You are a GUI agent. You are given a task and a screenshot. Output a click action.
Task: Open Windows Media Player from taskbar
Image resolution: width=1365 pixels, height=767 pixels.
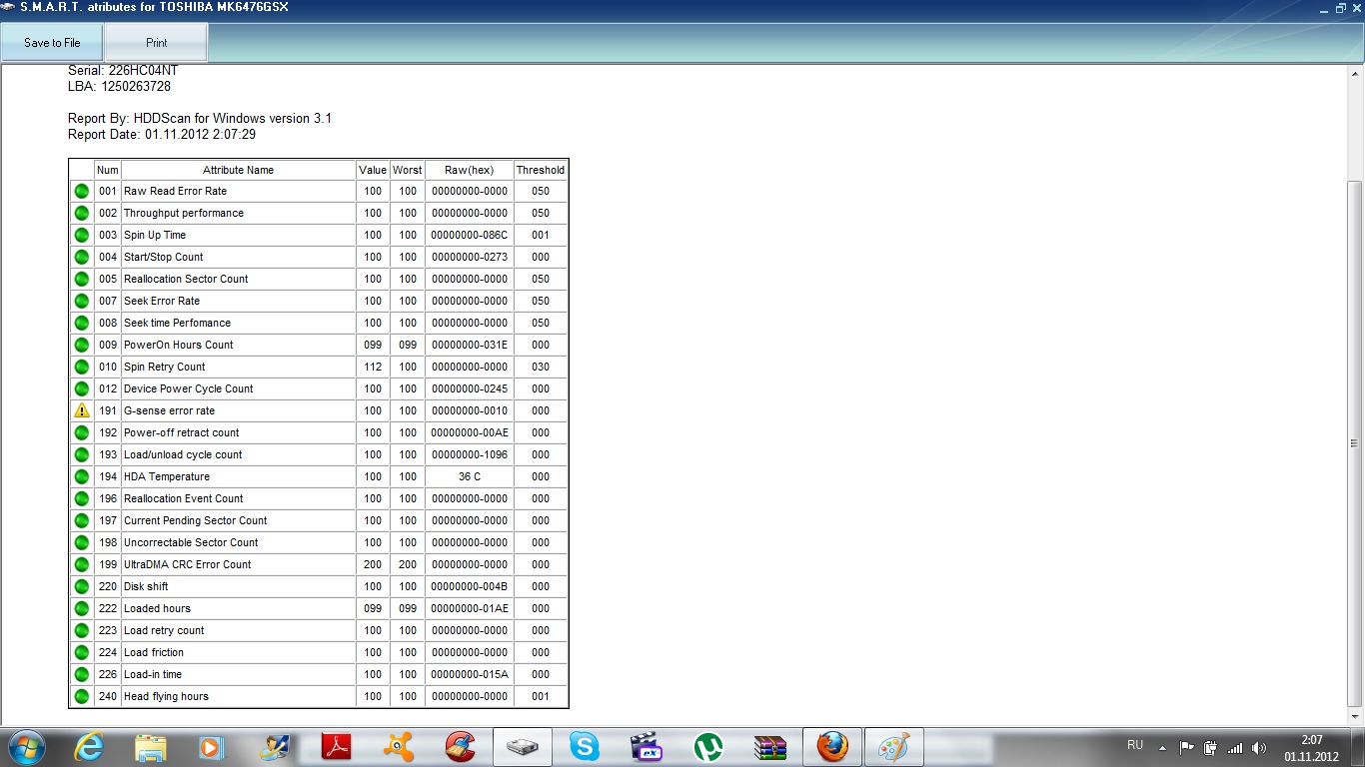pos(211,747)
